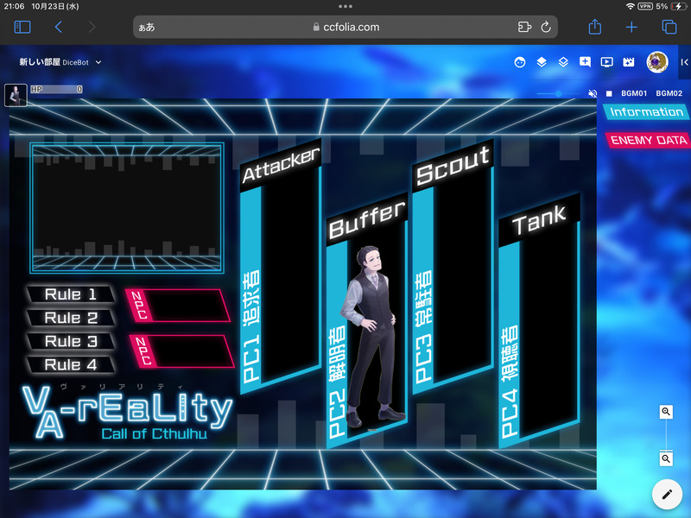Select the Rule 3 panel
Screen dimensions: 691x518
coord(71,341)
